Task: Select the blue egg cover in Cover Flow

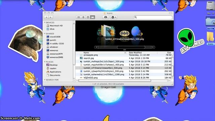Action: 136,31
